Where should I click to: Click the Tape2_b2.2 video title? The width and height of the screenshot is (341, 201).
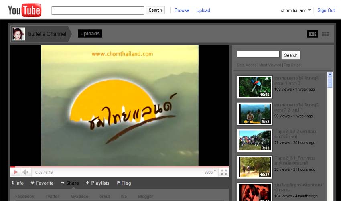[x=295, y=134]
